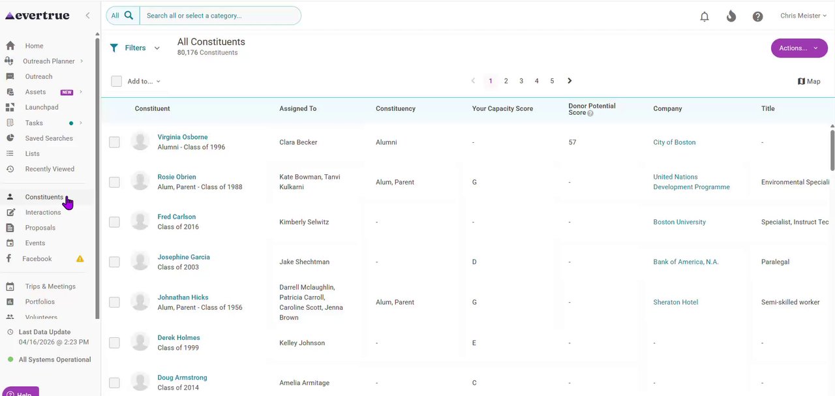Switch to the Map view
The image size is (835, 396).
pyautogui.click(x=809, y=82)
